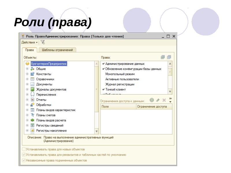Open the double-chevron toolbar overflow menu
This screenshot has height=173, width=231.
tap(170, 100)
